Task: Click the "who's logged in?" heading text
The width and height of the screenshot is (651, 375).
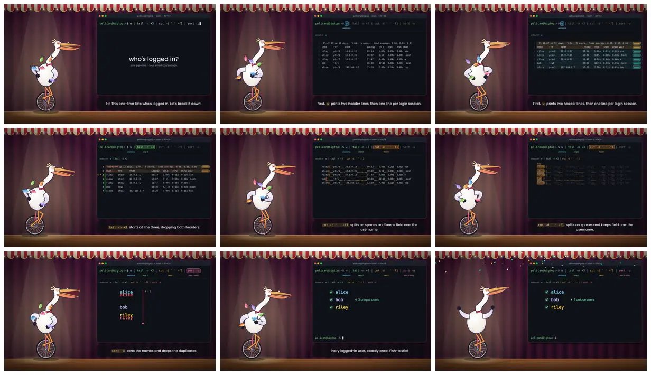Action: (154, 59)
